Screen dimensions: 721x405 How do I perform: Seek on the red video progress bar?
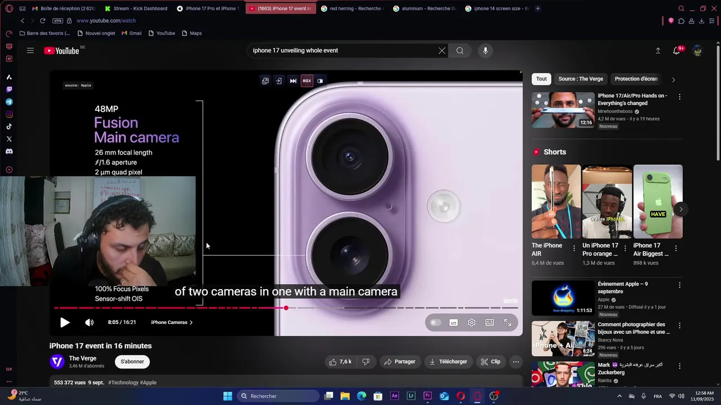286,308
